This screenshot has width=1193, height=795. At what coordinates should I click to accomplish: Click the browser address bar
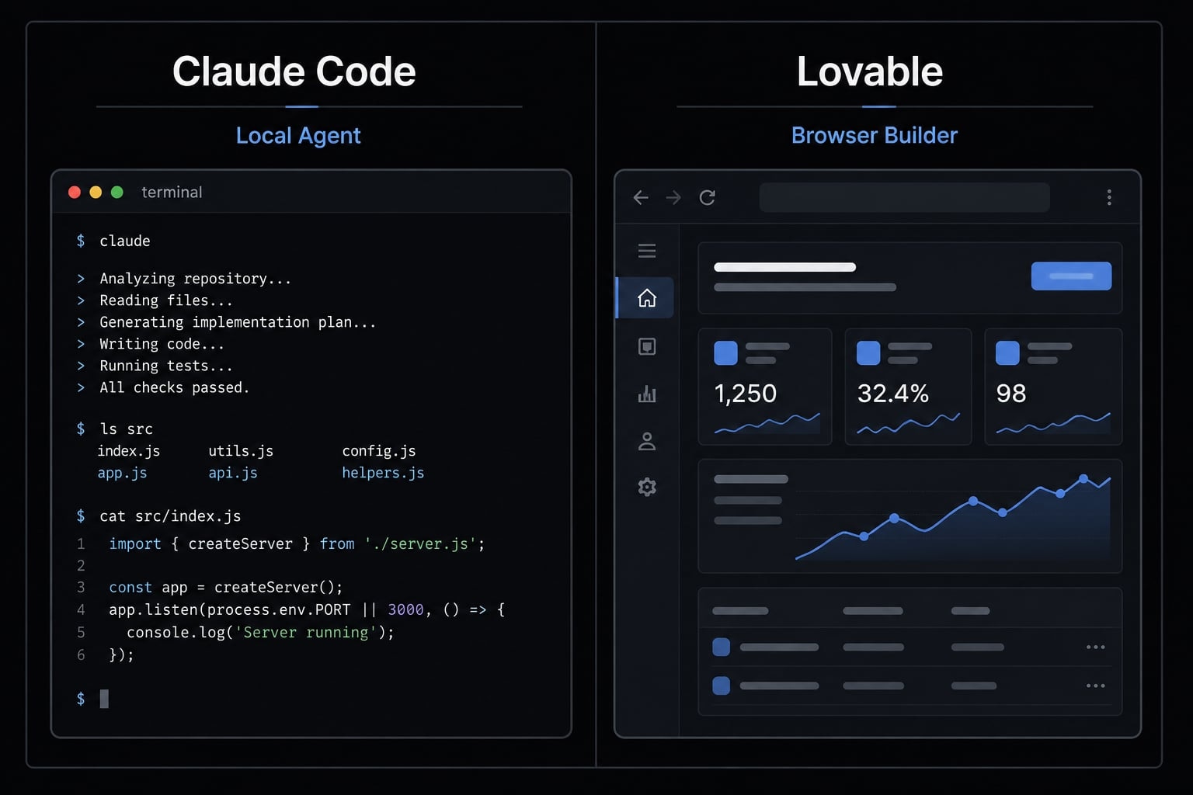[x=904, y=197]
